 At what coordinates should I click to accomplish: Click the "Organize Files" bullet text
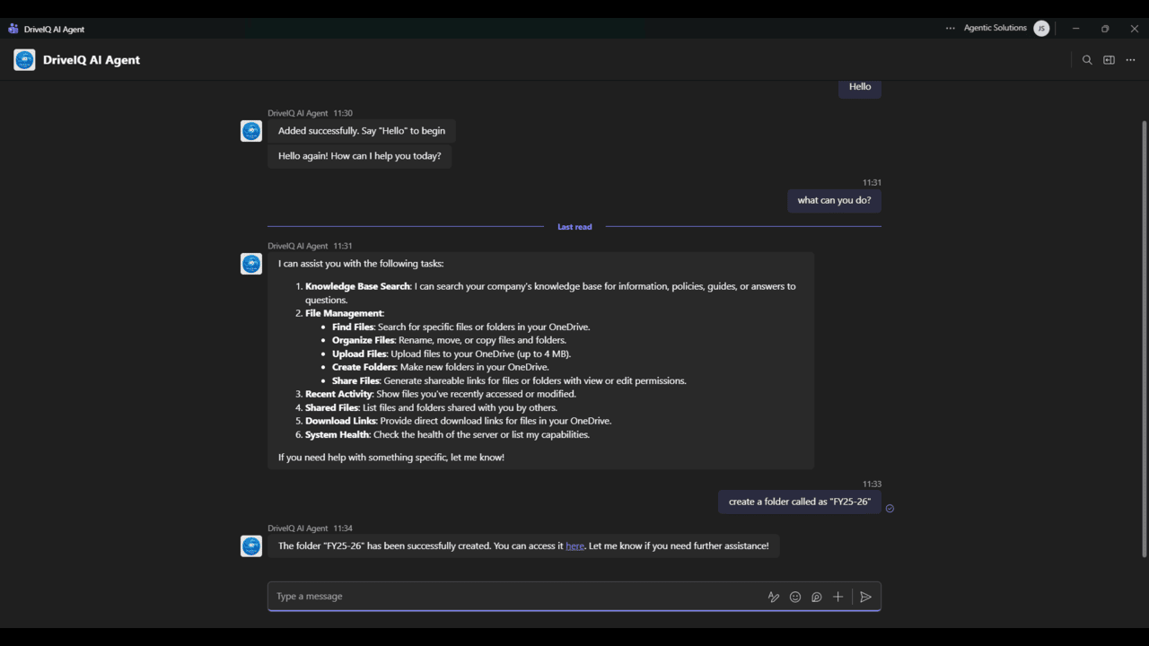(449, 340)
